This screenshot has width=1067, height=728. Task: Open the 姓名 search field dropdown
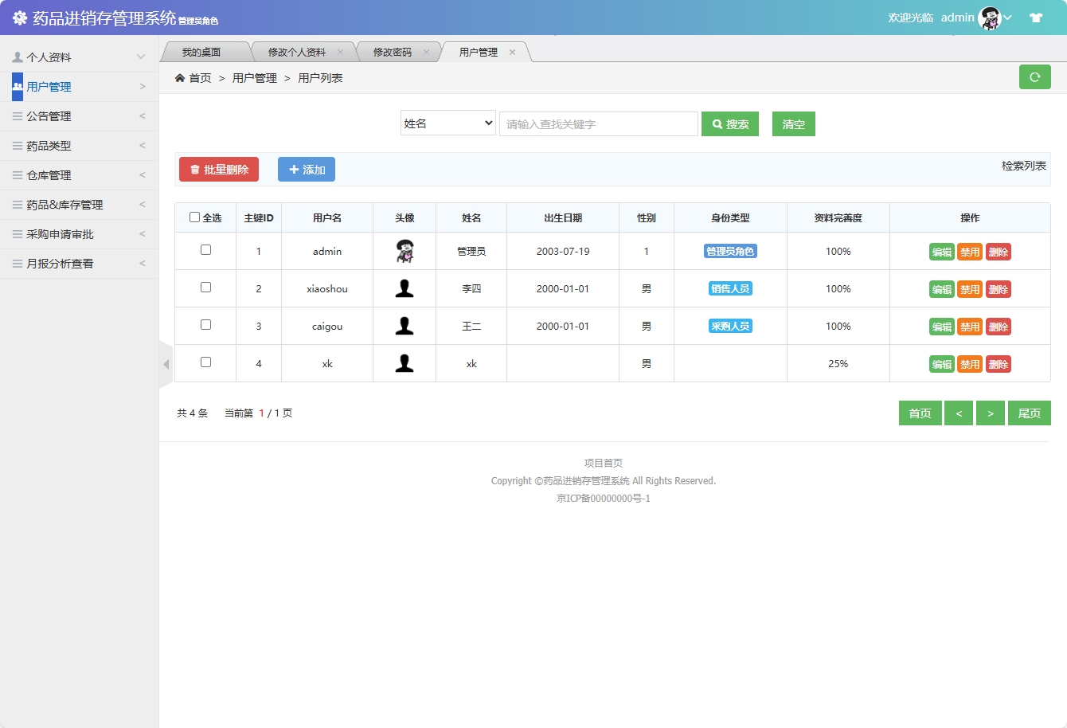tap(448, 123)
